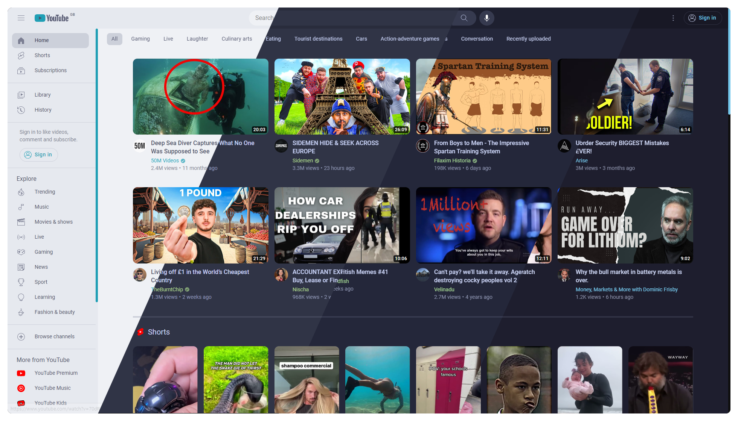Activate voice search microphone icon
This screenshot has width=738, height=421.
[487, 18]
